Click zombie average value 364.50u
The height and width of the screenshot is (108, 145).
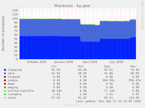click(109, 80)
